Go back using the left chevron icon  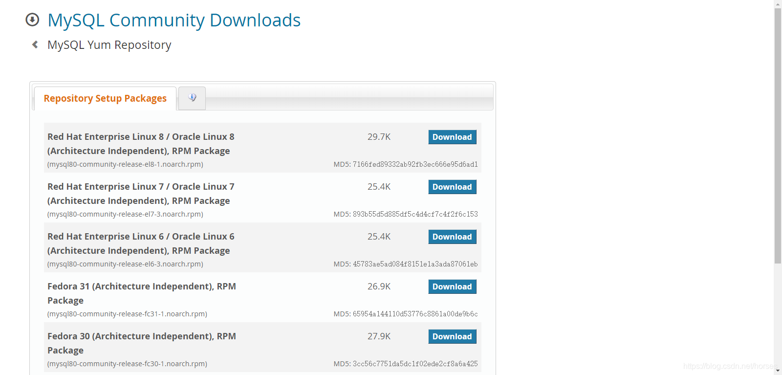coord(35,44)
